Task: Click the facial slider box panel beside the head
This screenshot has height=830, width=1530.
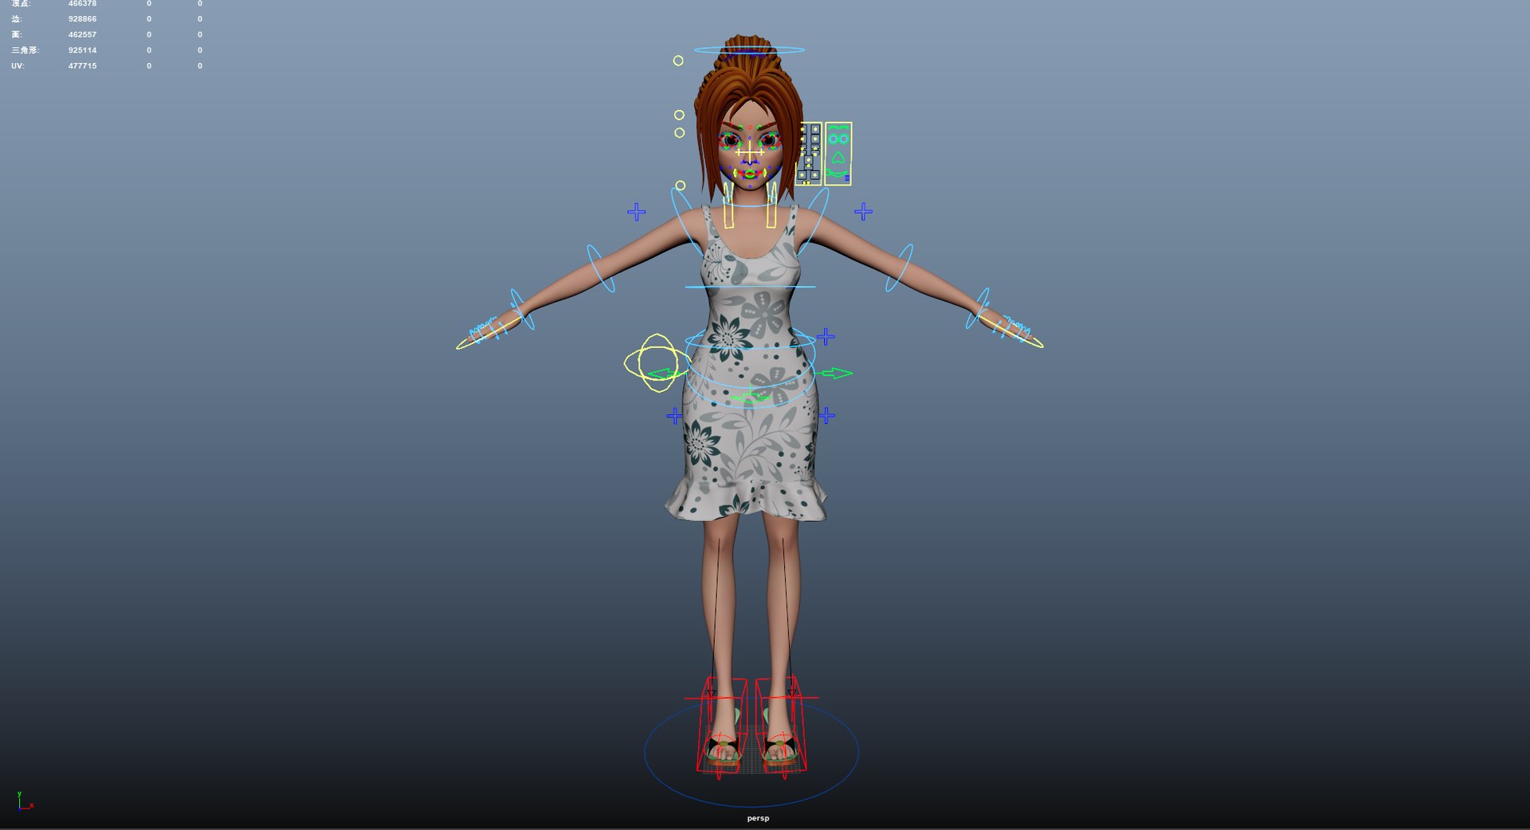Action: (810, 154)
